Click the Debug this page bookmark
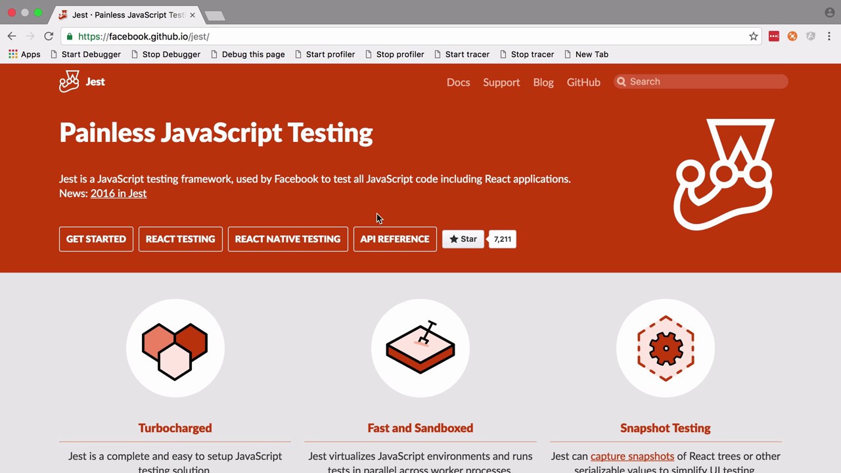This screenshot has height=473, width=841. pyautogui.click(x=248, y=55)
